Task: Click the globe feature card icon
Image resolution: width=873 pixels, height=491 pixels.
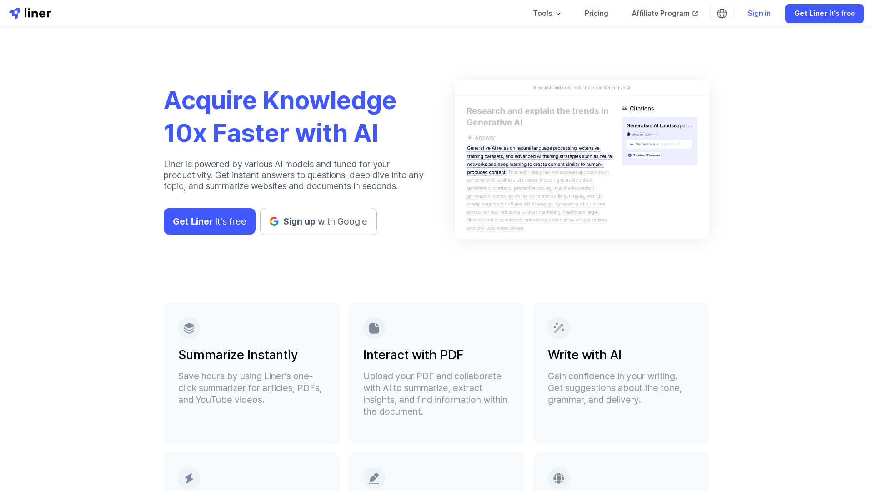Action: point(559,478)
